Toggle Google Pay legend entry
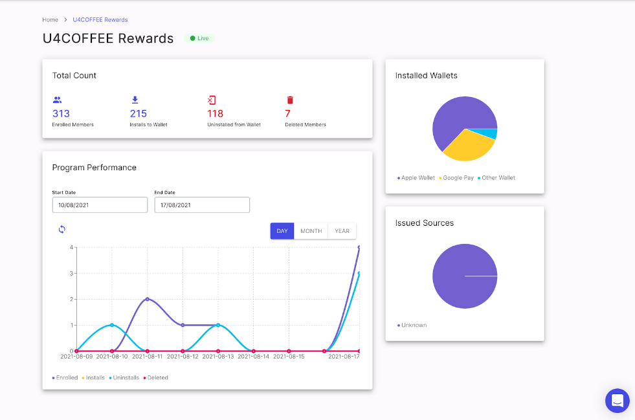635x420 pixels. pos(456,178)
